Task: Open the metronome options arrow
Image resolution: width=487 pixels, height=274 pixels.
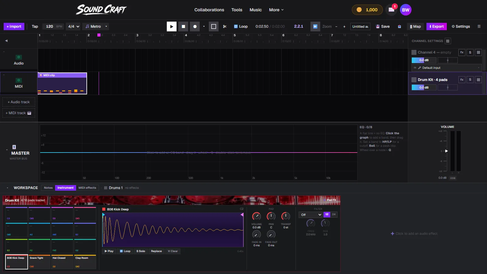Action: click(x=106, y=26)
